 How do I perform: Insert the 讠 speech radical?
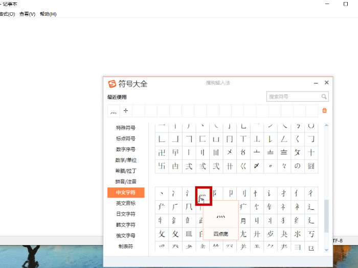[x=271, y=193]
